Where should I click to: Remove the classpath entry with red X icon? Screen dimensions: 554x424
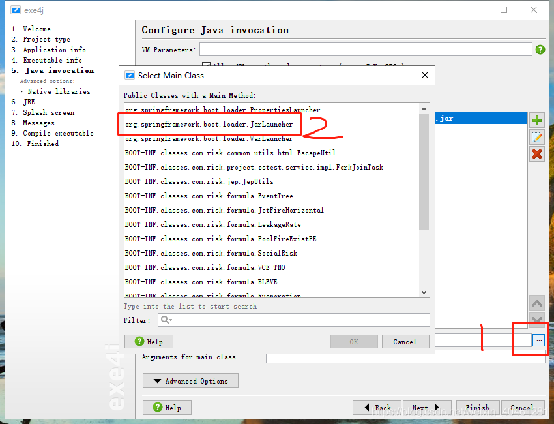click(x=536, y=154)
